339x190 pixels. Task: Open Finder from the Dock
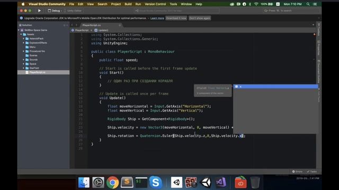coord(84,183)
